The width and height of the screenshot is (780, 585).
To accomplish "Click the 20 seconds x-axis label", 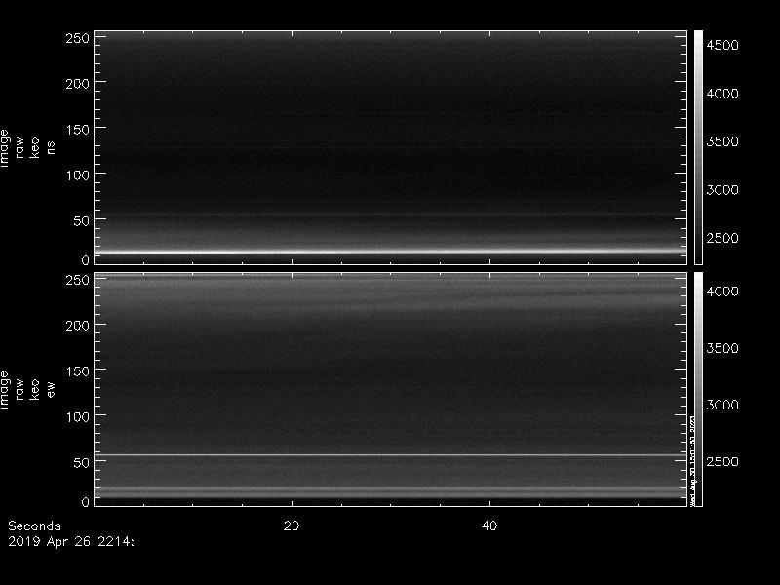I will [292, 526].
